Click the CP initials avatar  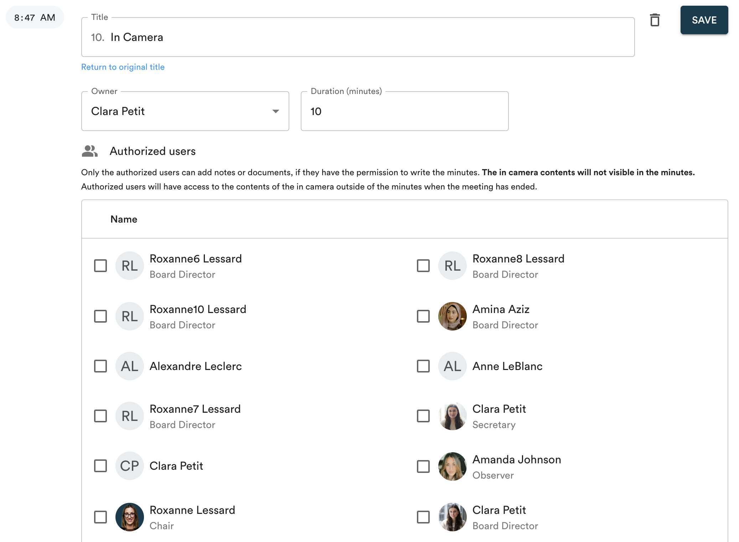point(129,466)
